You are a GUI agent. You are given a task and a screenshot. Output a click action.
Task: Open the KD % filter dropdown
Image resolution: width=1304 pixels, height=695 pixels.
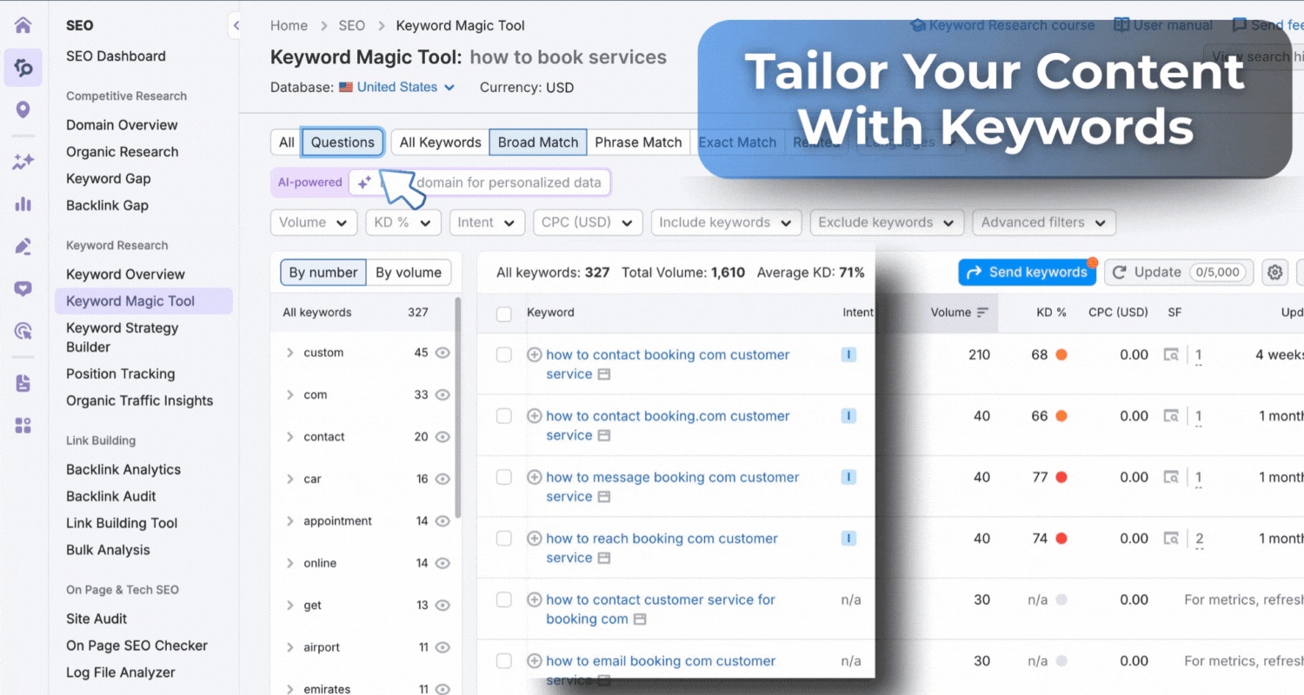click(403, 222)
